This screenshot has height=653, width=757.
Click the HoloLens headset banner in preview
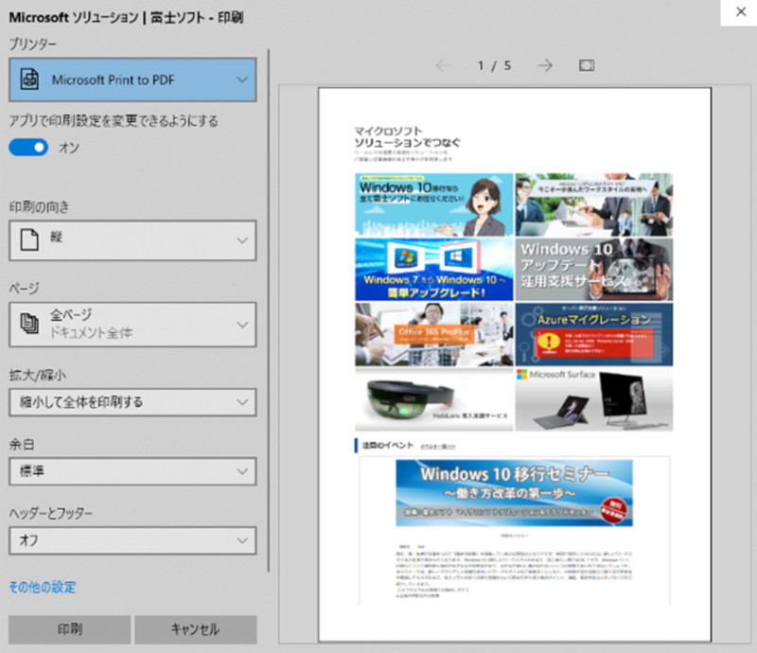pos(434,399)
